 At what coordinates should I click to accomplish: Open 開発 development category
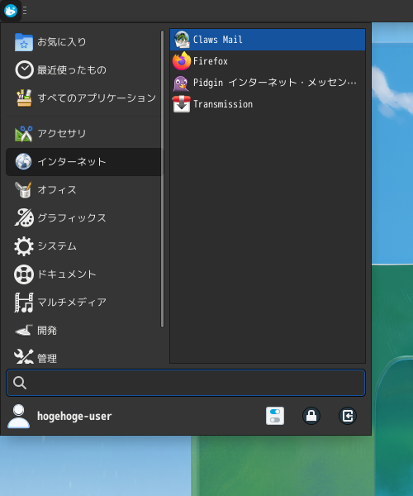coord(83,331)
